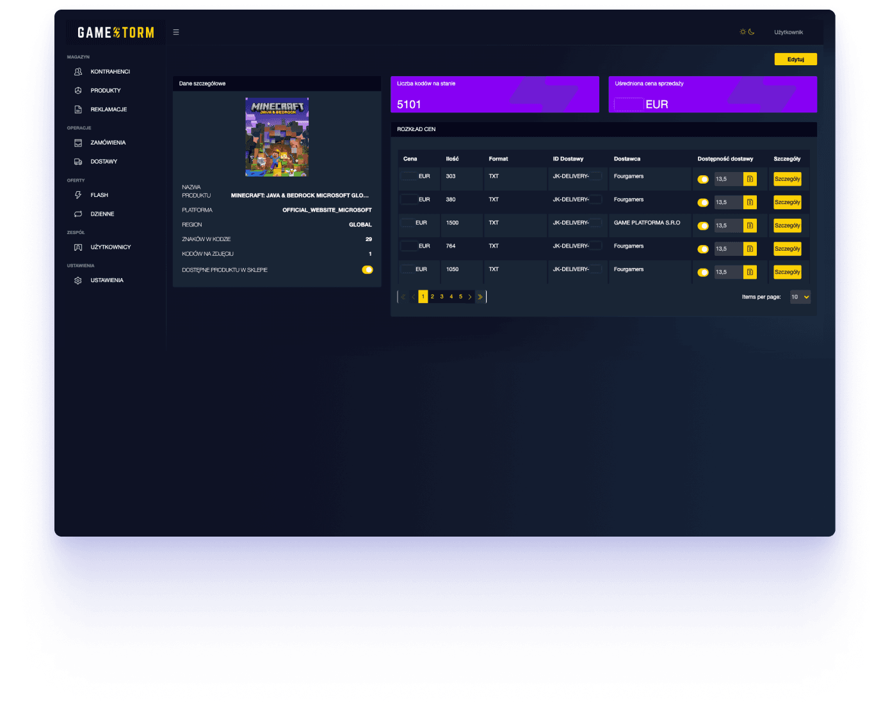Open the Items per page dropdown
Image resolution: width=890 pixels, height=724 pixels.
800,297
